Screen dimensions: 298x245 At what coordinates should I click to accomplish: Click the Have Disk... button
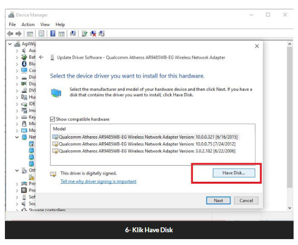click(234, 173)
